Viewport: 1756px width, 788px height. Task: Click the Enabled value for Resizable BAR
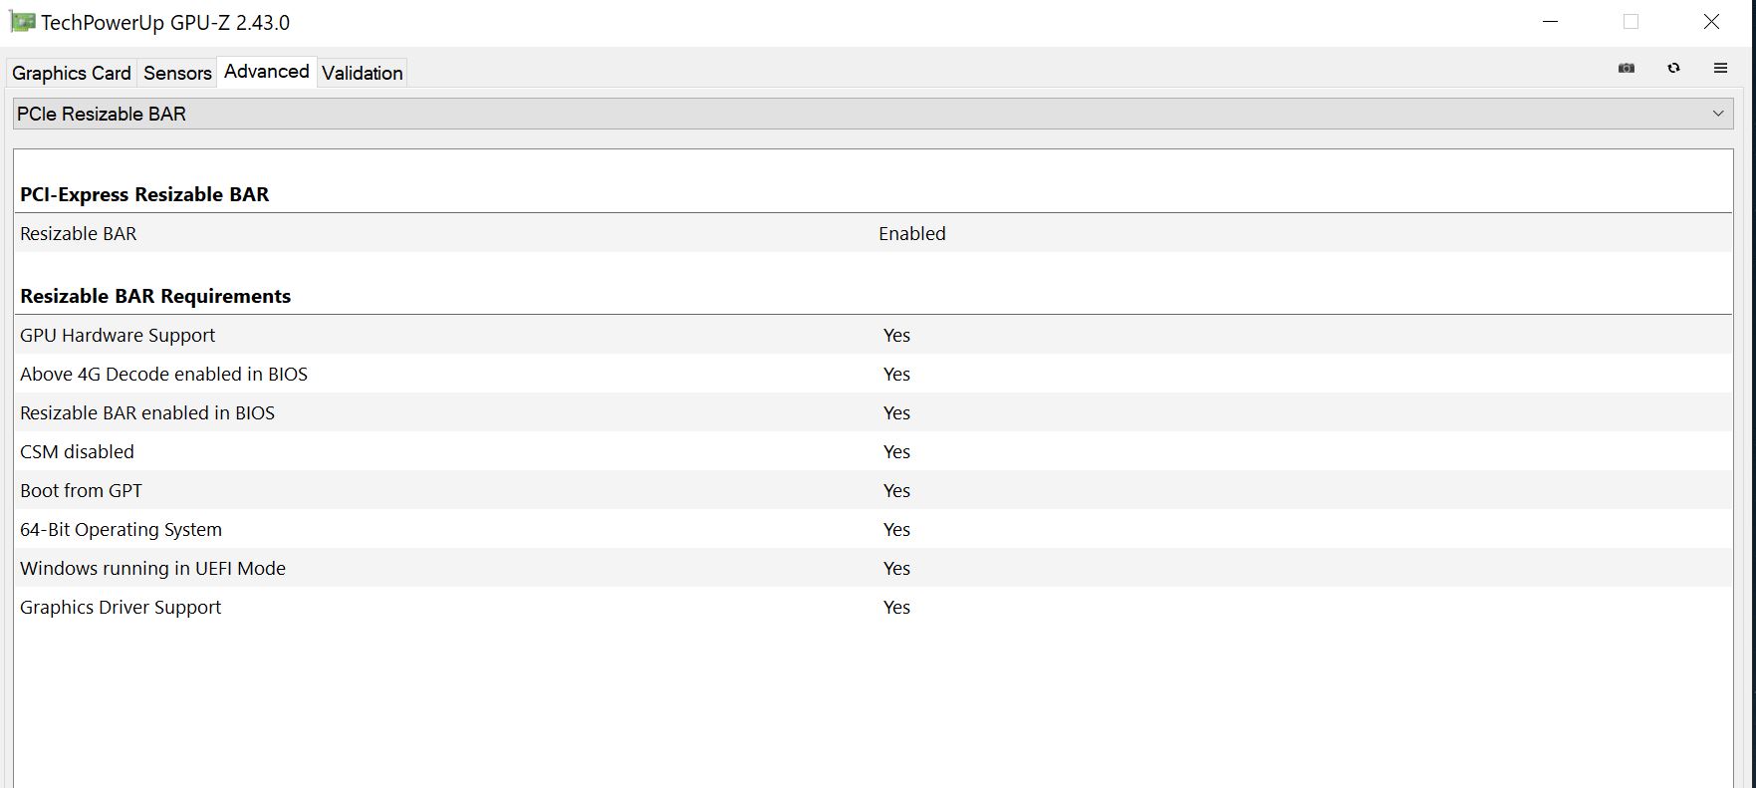pyautogui.click(x=912, y=233)
